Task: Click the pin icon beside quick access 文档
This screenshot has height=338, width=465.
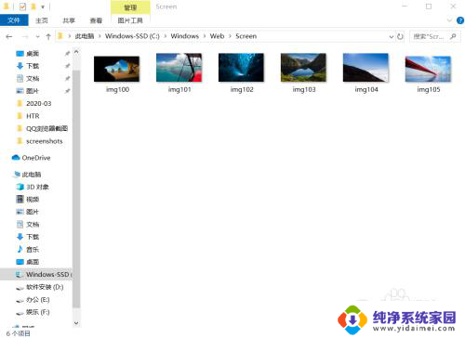Action: (x=67, y=79)
